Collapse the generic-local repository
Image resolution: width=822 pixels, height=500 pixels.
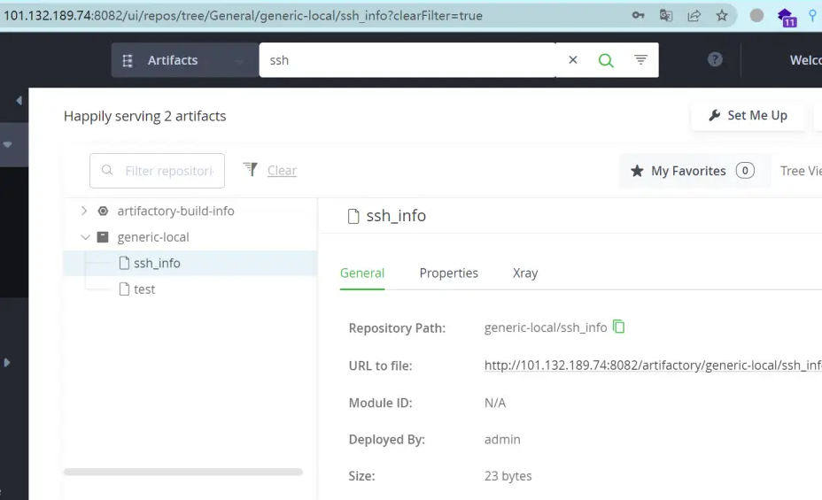pyautogui.click(x=84, y=237)
